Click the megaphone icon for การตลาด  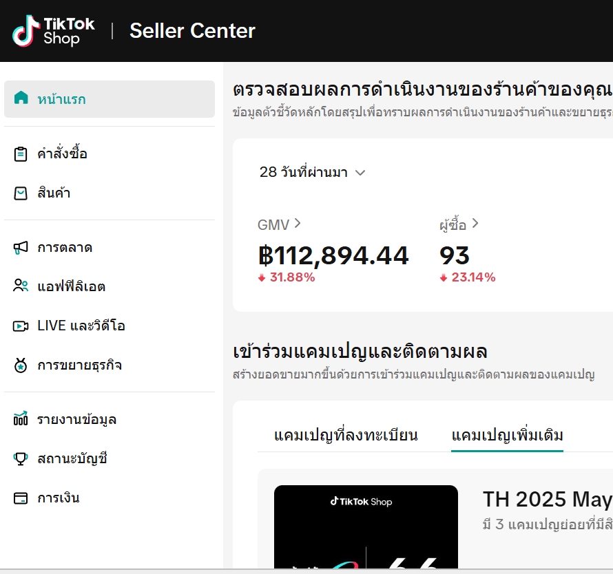pos(21,248)
